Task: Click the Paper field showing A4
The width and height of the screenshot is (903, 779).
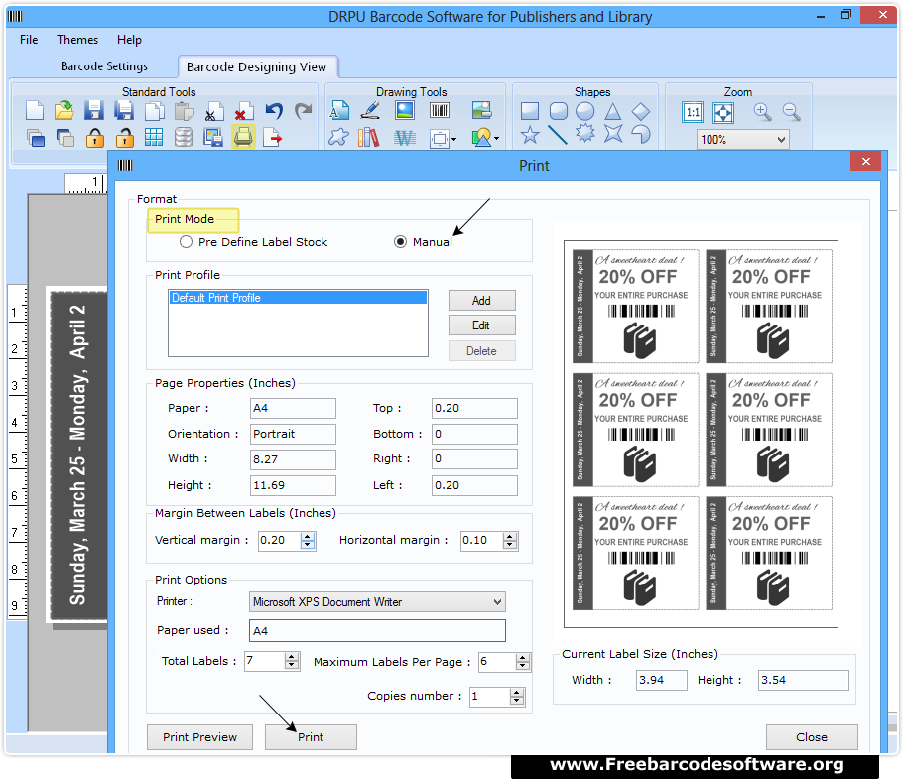Action: click(x=293, y=408)
